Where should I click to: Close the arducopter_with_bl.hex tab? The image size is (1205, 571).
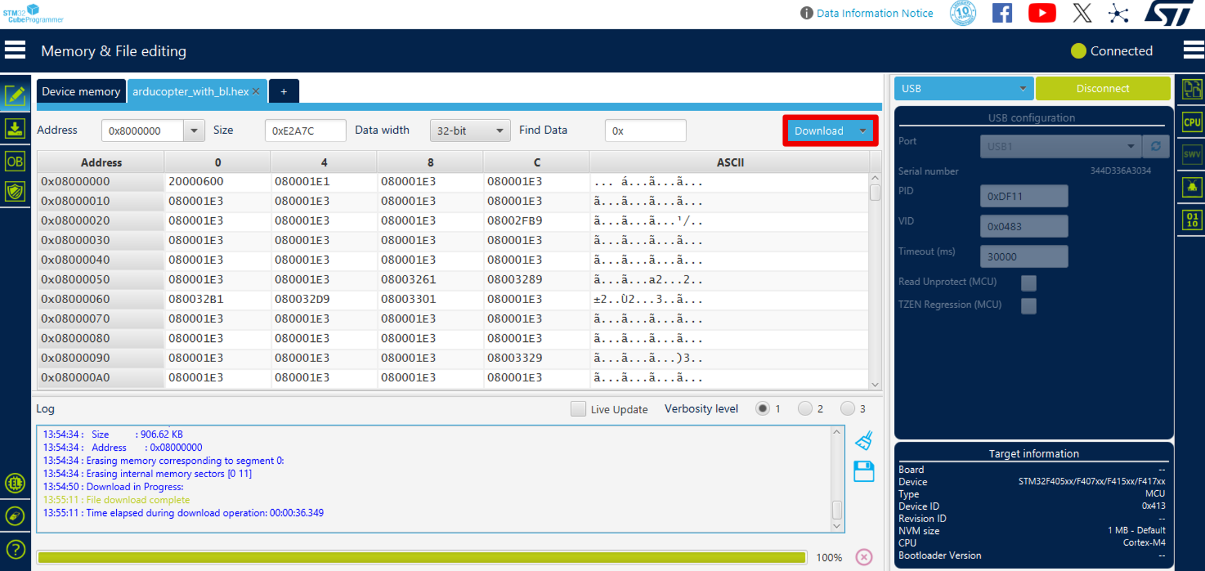click(256, 91)
